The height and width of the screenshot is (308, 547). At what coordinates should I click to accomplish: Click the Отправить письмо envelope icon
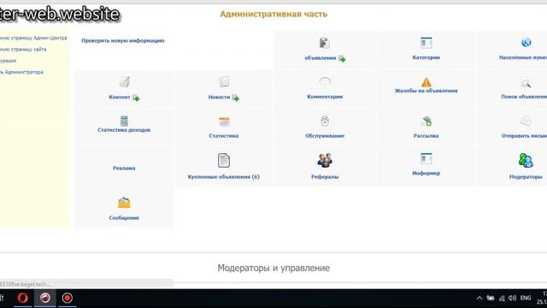point(526,121)
